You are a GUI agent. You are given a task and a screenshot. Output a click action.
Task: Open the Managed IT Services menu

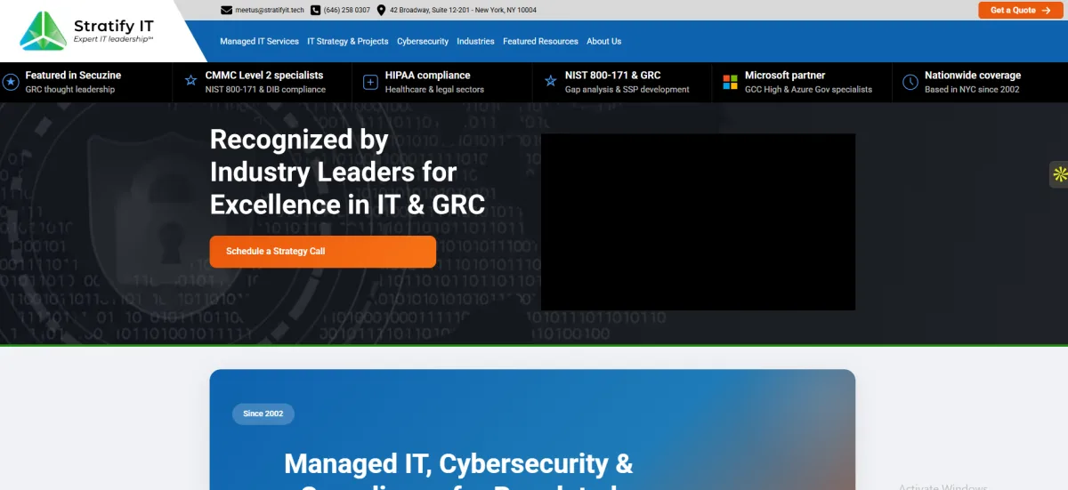point(259,41)
